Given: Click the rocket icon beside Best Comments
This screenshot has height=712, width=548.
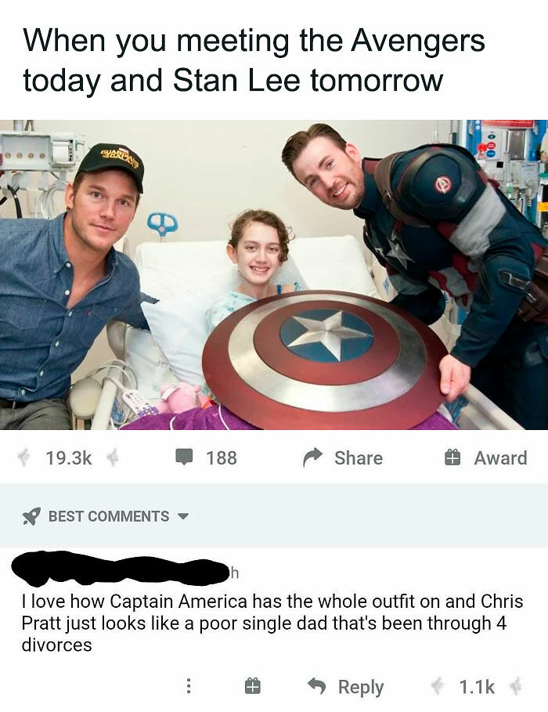Looking at the screenshot, I should point(31,516).
